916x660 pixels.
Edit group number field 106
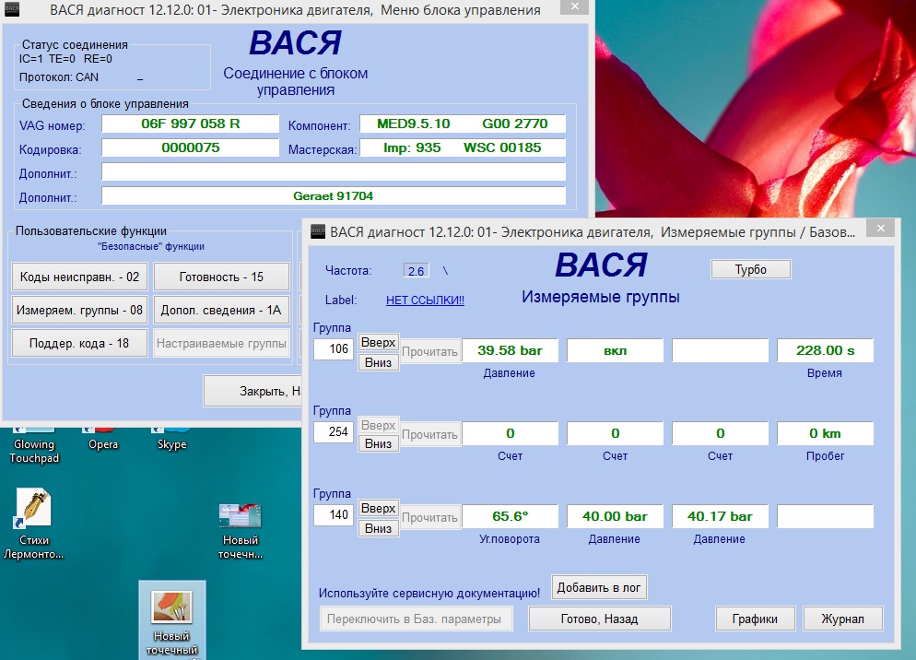(x=334, y=349)
